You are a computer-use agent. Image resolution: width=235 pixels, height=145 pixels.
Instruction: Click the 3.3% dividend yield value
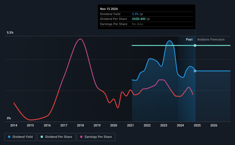[x=135, y=14]
